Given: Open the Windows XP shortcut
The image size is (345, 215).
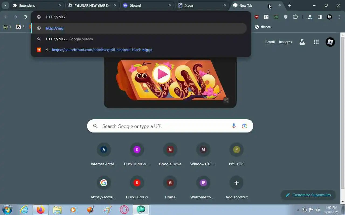Looking at the screenshot, I should pyautogui.click(x=203, y=155).
